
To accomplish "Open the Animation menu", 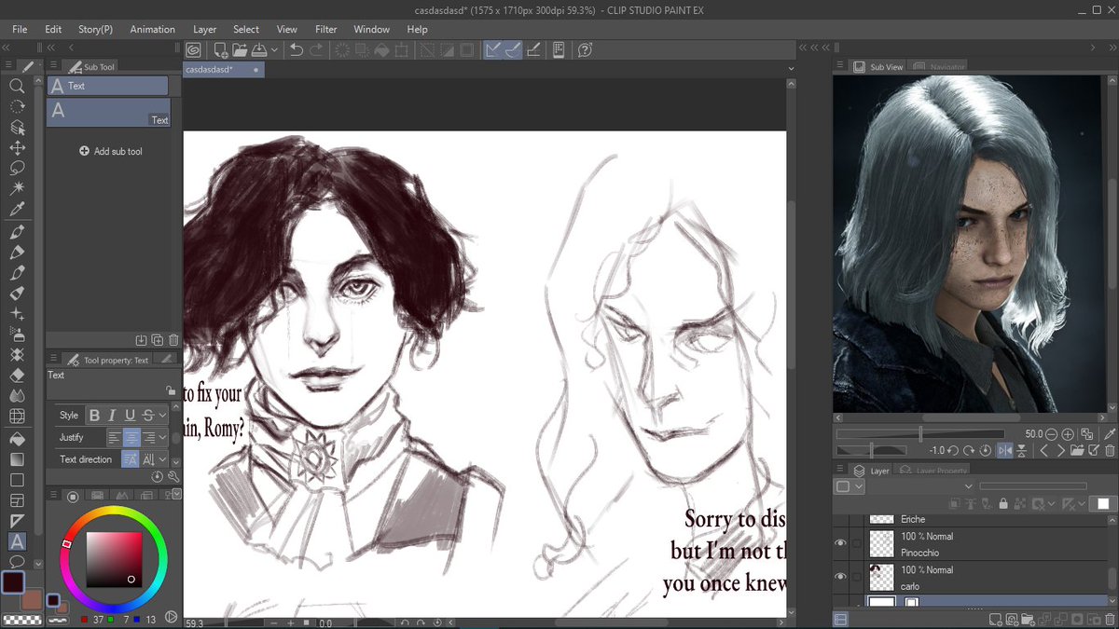I will (x=152, y=29).
